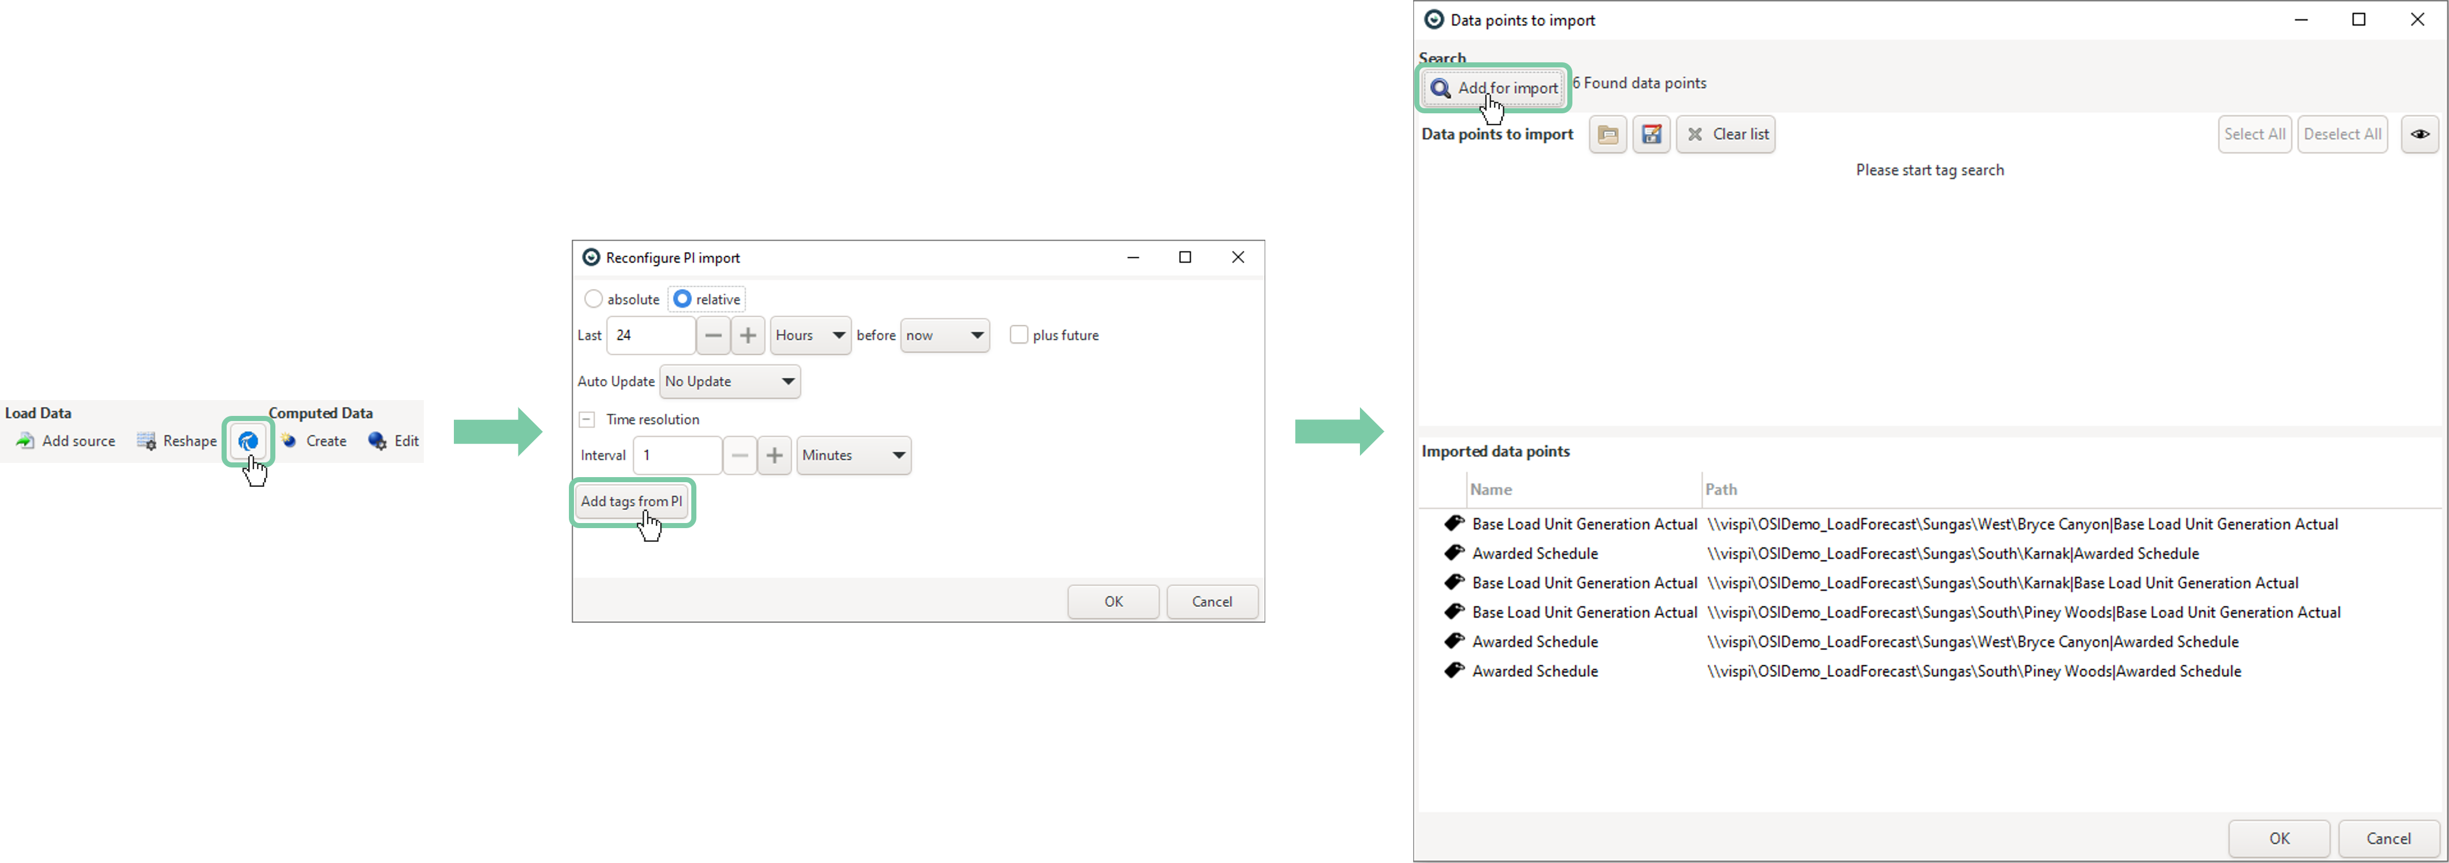The width and height of the screenshot is (2449, 863).
Task: Click the Add for import search button
Action: [x=1494, y=88]
